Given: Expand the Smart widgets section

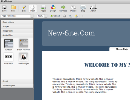Looking at the screenshot, I should pos(17,85).
